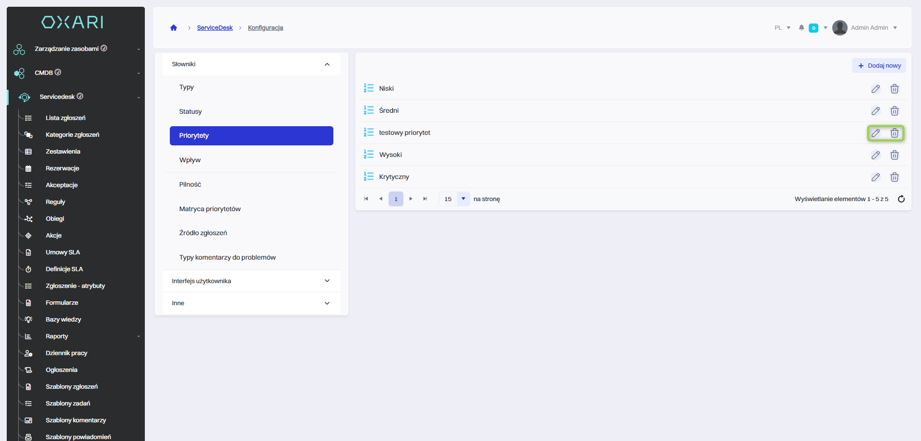Click the trash icon for Krytyczny
The height and width of the screenshot is (441, 921).
coord(894,177)
